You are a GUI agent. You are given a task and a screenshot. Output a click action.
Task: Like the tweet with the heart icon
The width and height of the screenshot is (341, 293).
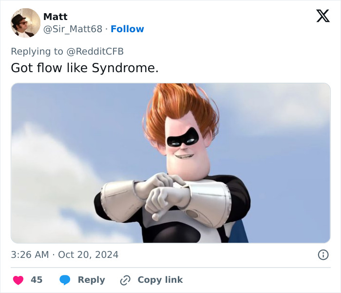(18, 280)
